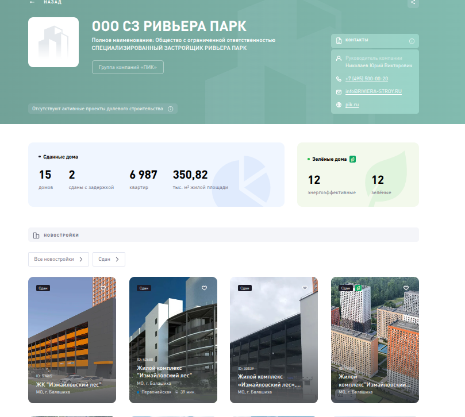This screenshot has height=417, width=465.
Task: Click info icon beside 'Отсутствуют активные проекты' notice
Action: pos(170,109)
